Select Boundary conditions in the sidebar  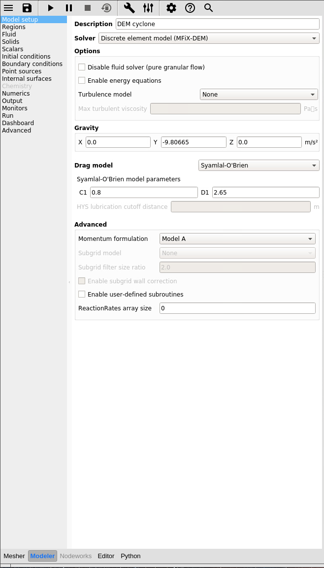(32, 64)
